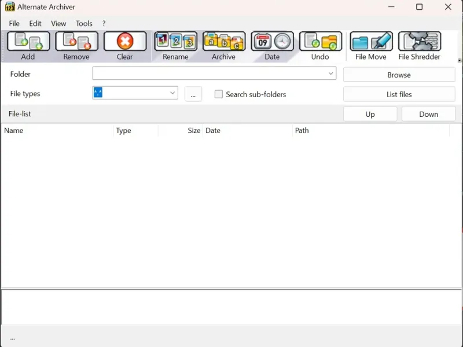This screenshot has height=347, width=463.
Task: Expand the Folder dropdown list
Action: point(330,73)
